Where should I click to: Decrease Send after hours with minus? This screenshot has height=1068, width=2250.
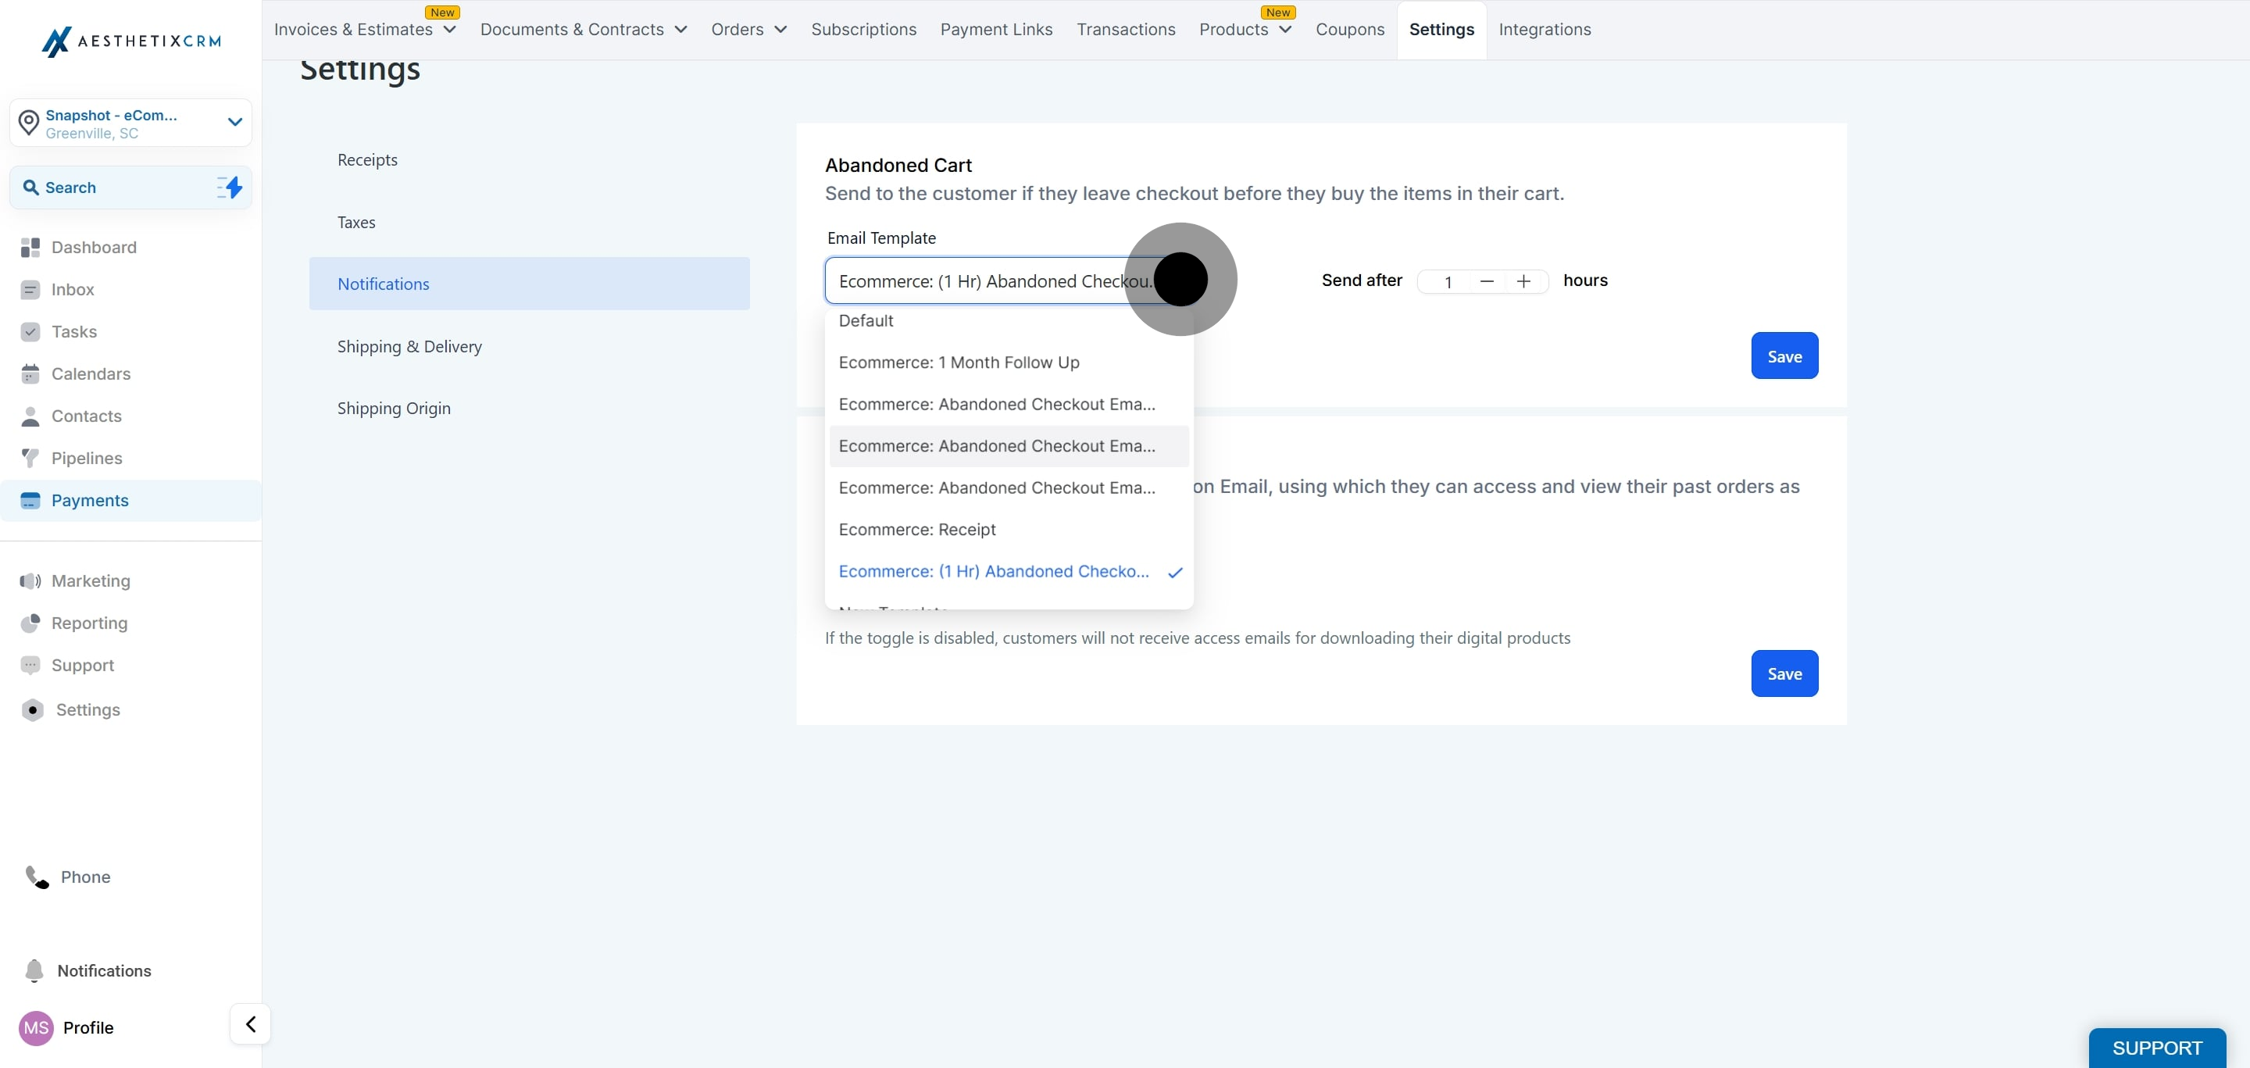click(1487, 281)
